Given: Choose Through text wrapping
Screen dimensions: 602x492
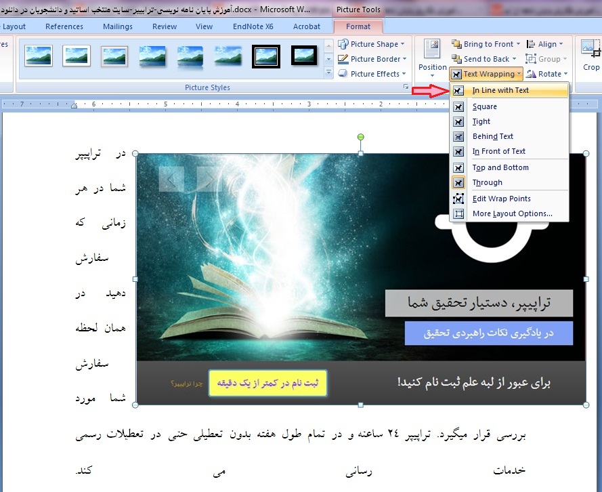Looking at the screenshot, I should 487,182.
